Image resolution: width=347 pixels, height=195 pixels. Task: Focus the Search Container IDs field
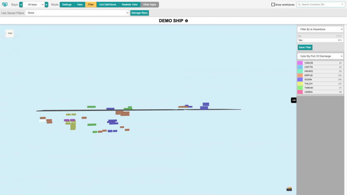[321, 5]
